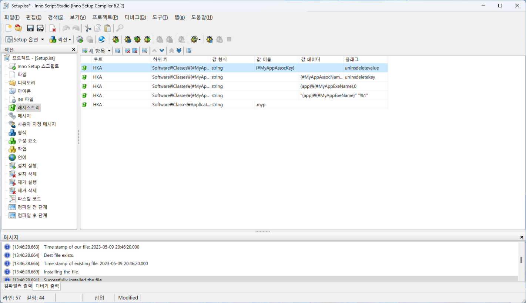Open target bug icon dropdown arrow

click(x=200, y=39)
